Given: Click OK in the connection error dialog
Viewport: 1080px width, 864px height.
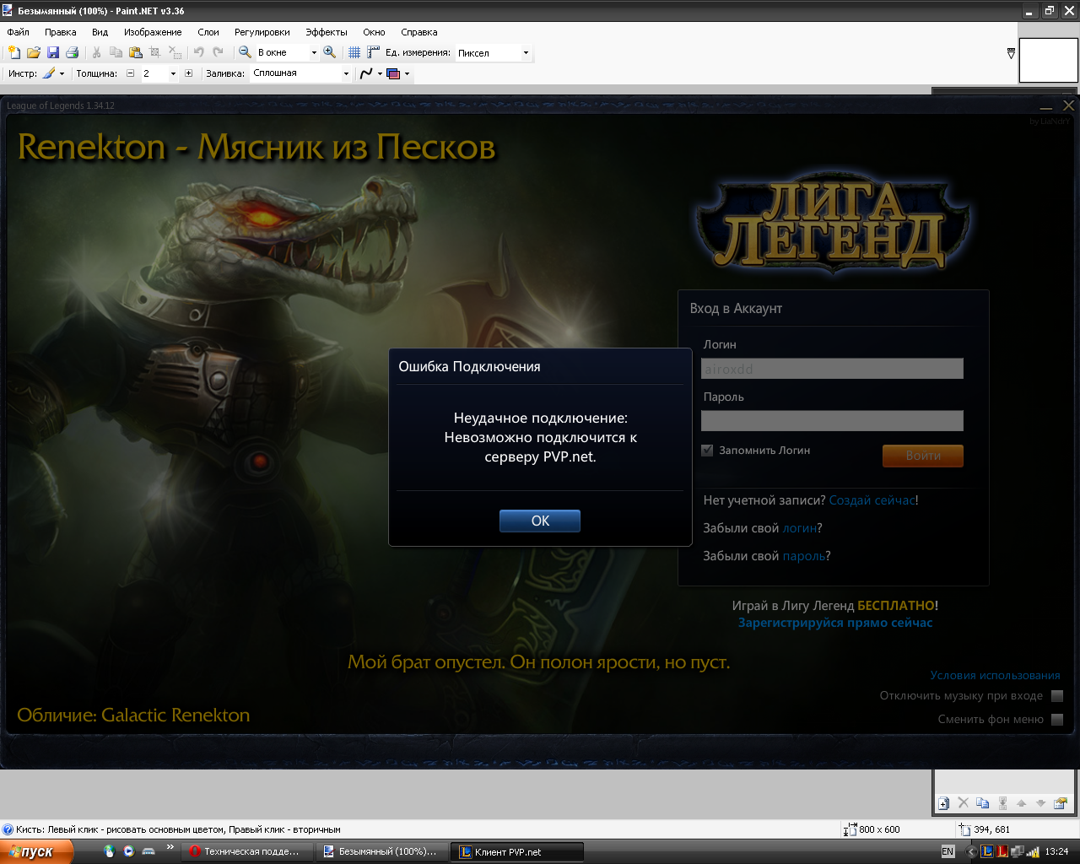Looking at the screenshot, I should click(x=540, y=521).
